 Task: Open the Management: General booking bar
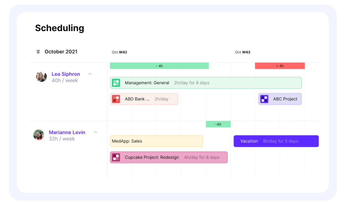click(x=206, y=83)
